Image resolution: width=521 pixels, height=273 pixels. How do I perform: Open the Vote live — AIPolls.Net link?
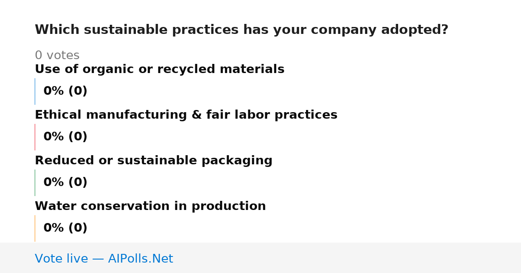104,259
